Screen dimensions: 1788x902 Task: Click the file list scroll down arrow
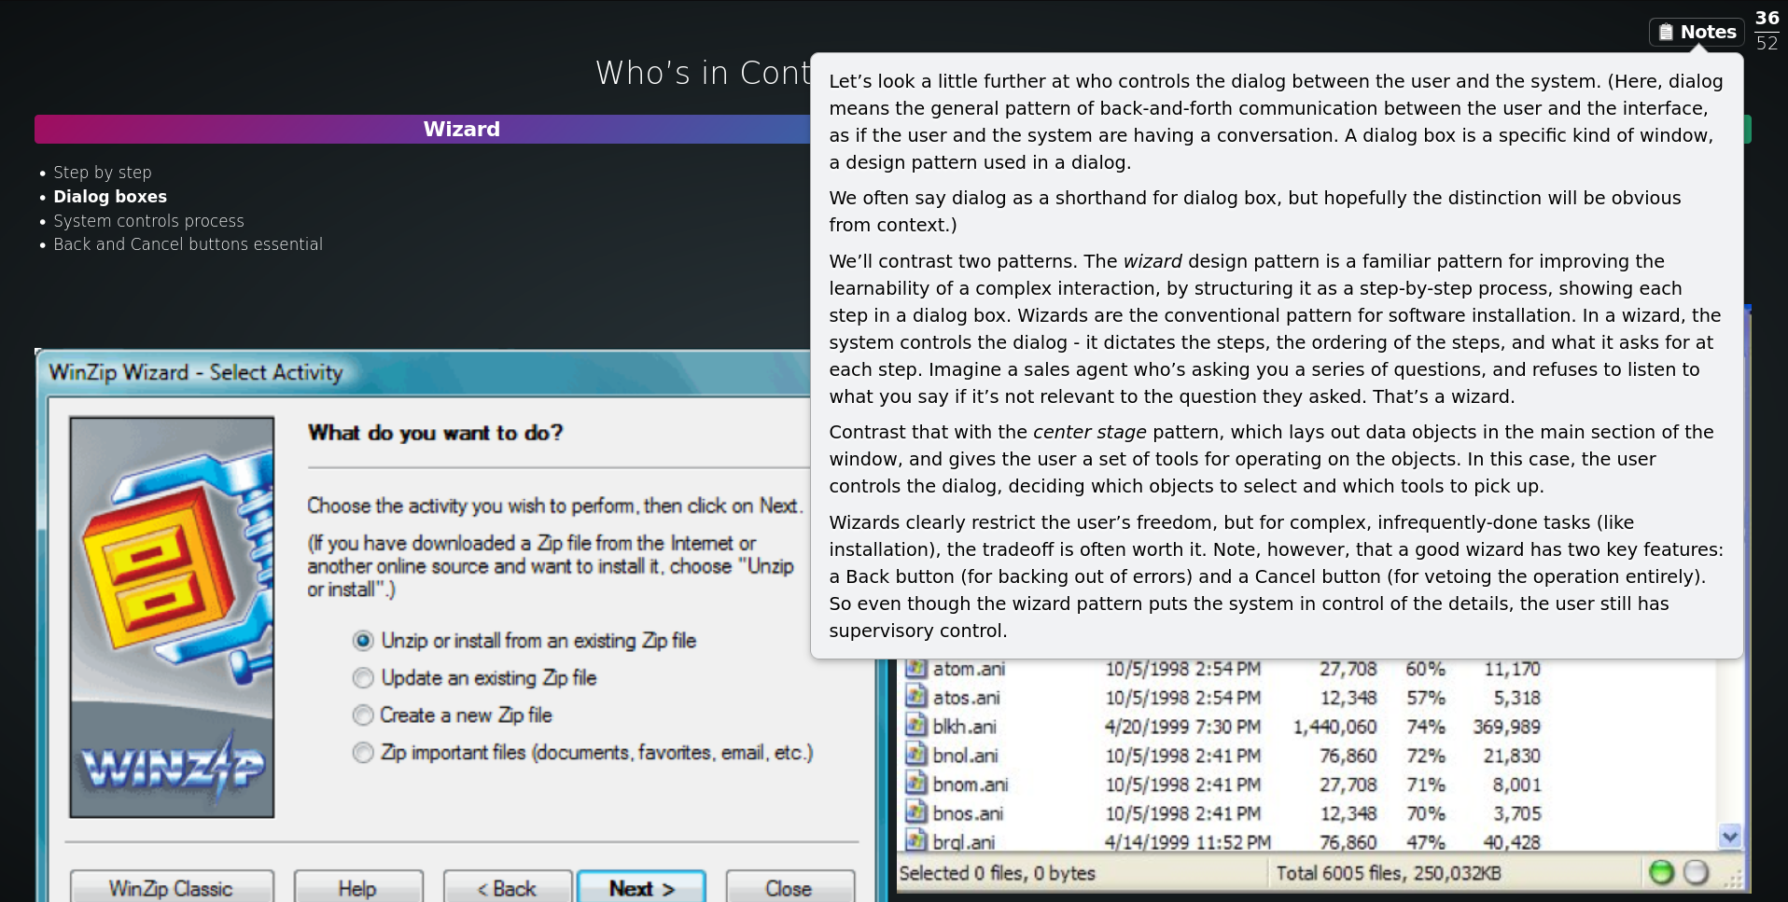[1729, 837]
